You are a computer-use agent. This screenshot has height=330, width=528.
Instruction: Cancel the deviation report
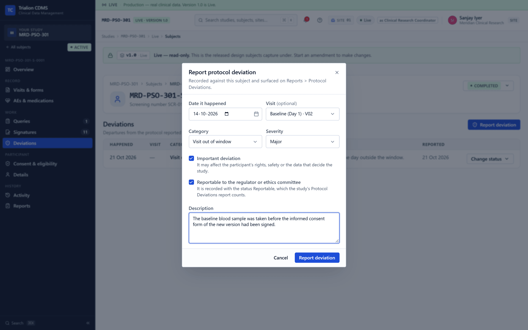pos(280,258)
